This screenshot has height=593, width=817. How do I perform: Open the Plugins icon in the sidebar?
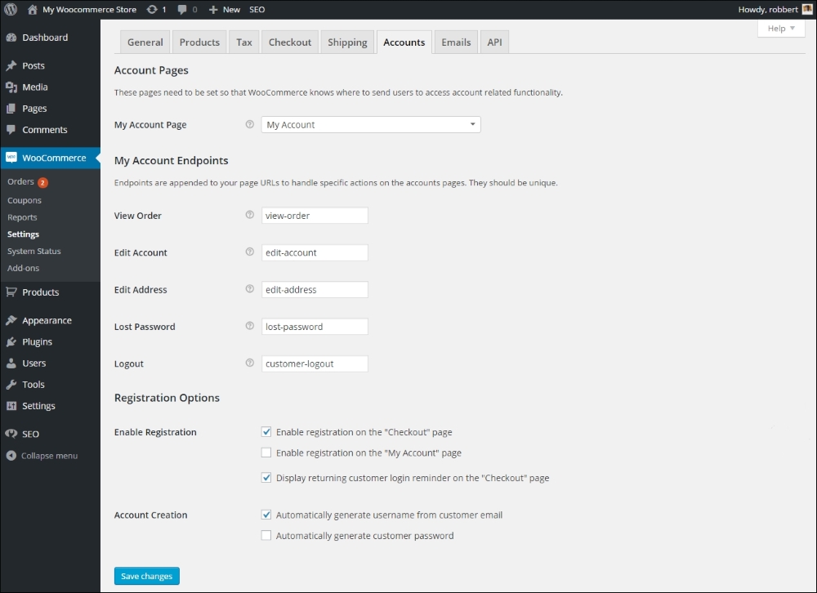click(x=12, y=341)
